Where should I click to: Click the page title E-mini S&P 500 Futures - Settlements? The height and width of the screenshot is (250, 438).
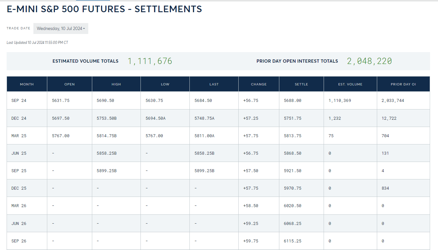(104, 9)
